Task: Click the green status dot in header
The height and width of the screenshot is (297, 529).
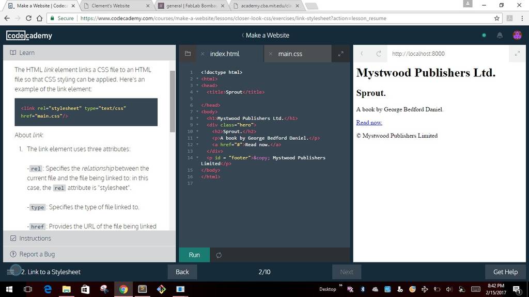Action: 484,35
